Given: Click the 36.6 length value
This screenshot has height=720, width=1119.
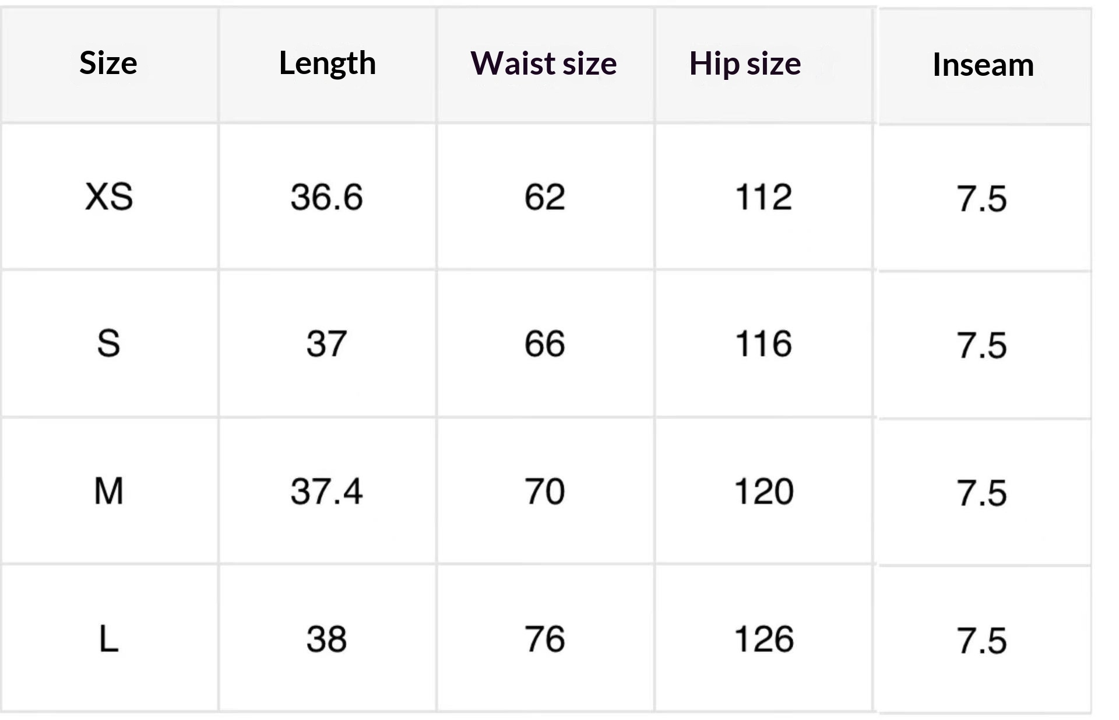Looking at the screenshot, I should 327,196.
